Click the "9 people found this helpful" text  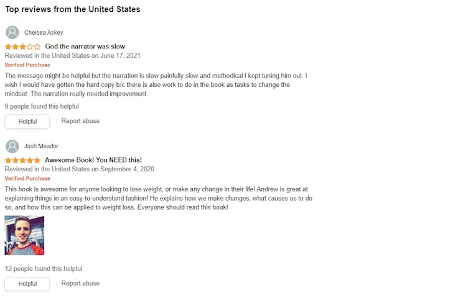[x=42, y=106]
